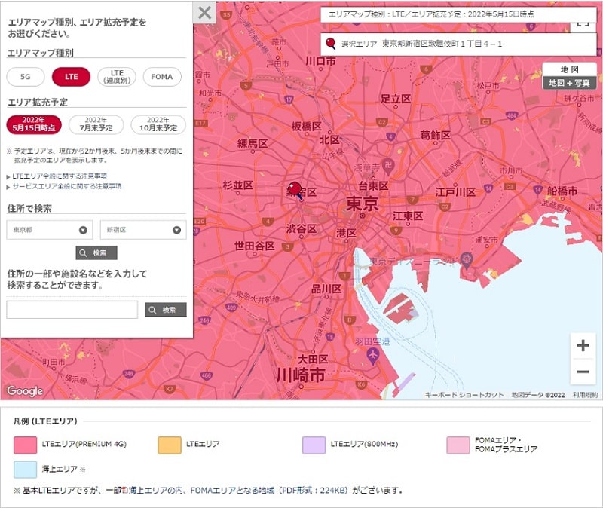
Task: Click the 練馬区 label on map
Action: pyautogui.click(x=253, y=144)
